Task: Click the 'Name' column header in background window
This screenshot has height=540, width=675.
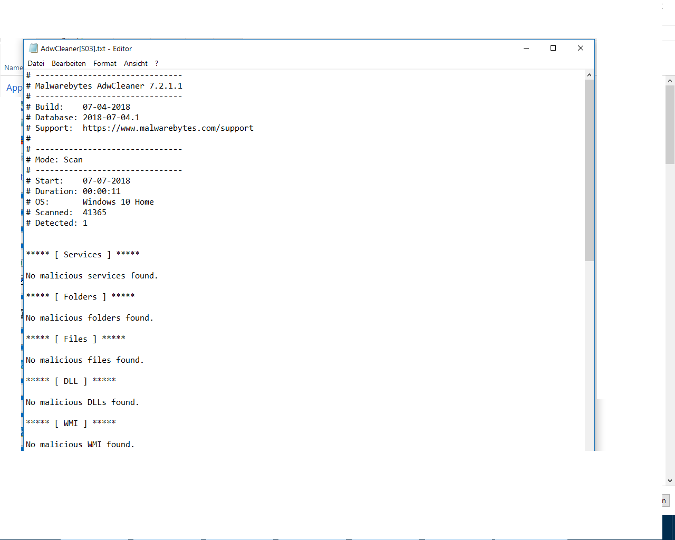Action: [13, 67]
